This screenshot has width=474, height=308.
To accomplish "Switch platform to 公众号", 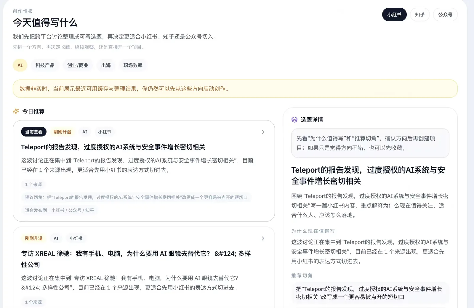I will point(445,15).
